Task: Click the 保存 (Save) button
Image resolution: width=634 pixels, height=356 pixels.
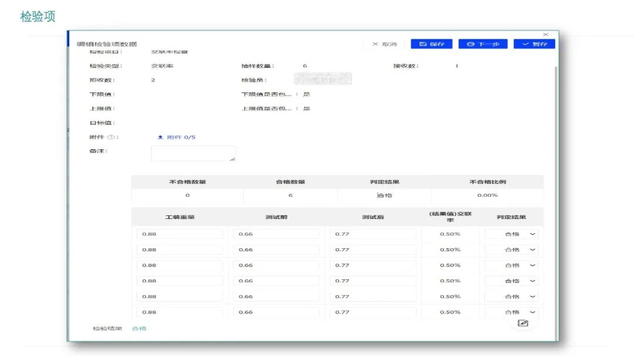Action: click(431, 44)
